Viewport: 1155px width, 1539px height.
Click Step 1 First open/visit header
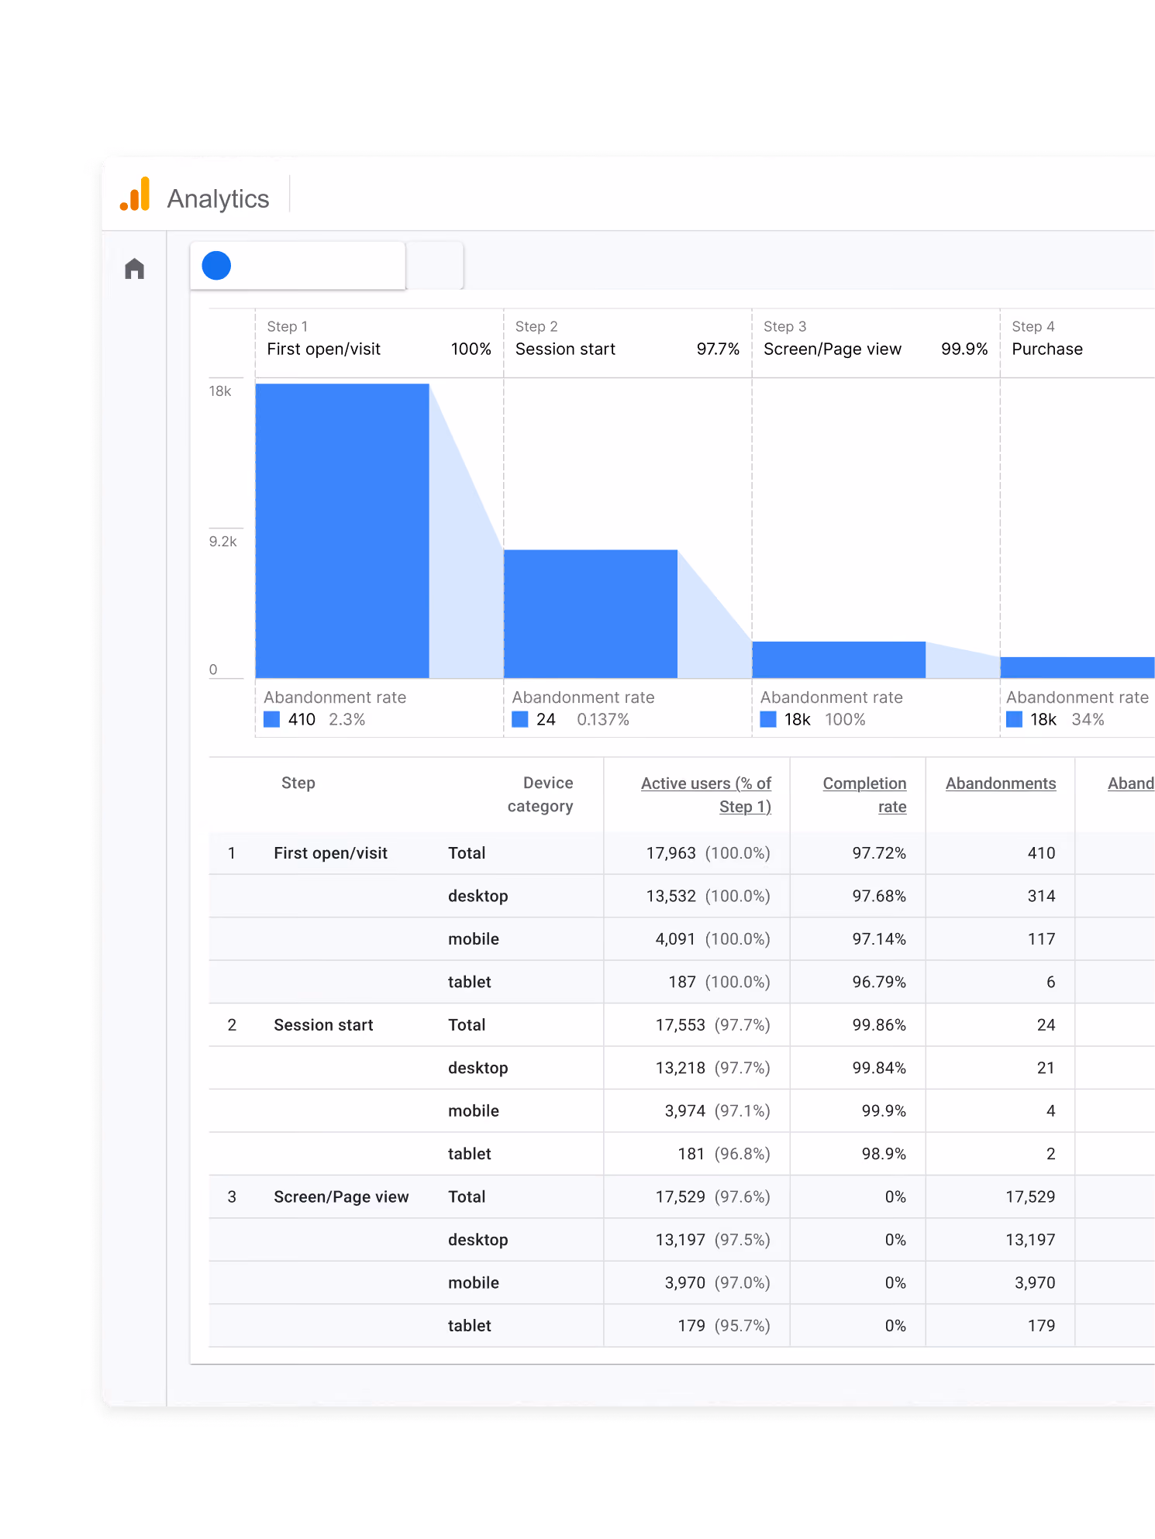[x=379, y=339]
